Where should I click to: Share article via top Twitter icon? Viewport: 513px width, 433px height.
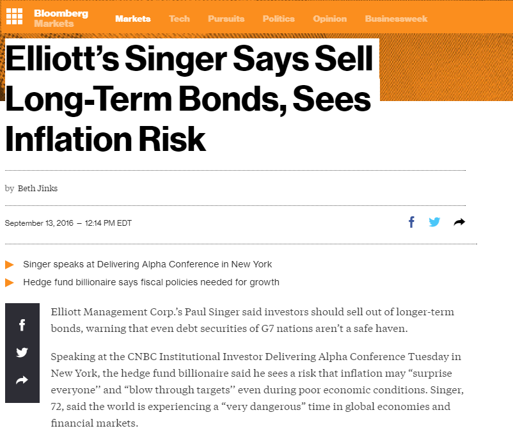(x=434, y=222)
